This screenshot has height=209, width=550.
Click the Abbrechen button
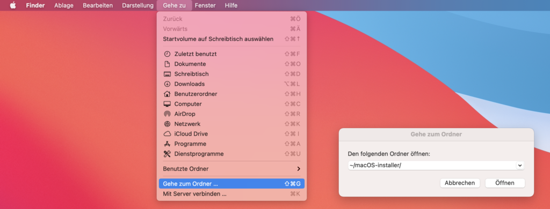pyautogui.click(x=460, y=183)
